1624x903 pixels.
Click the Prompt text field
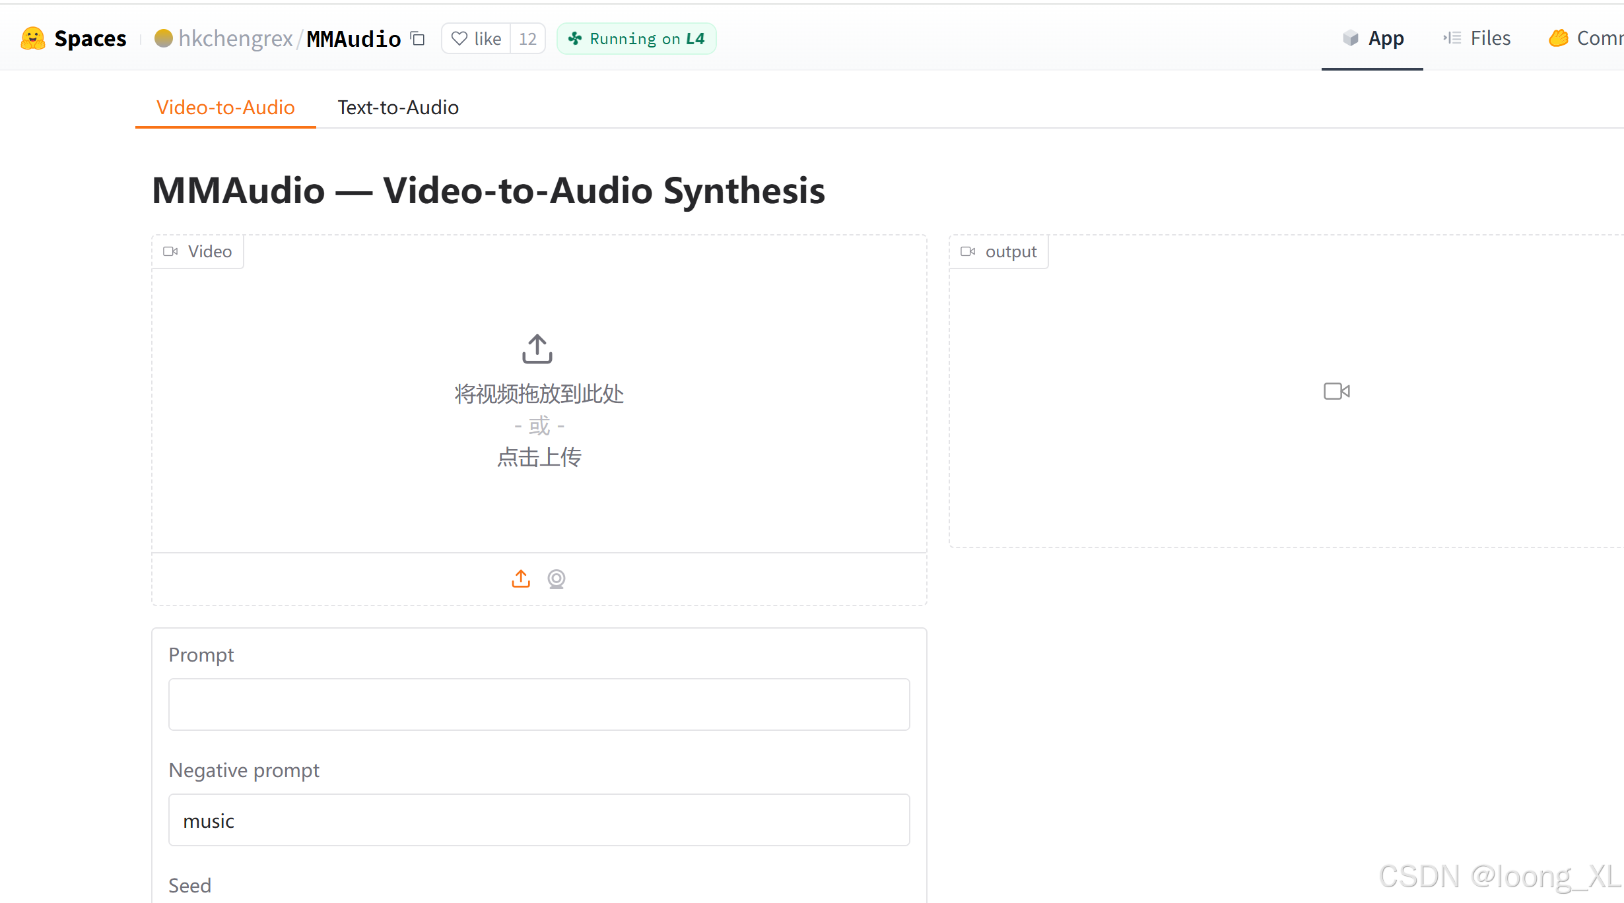pyautogui.click(x=539, y=704)
